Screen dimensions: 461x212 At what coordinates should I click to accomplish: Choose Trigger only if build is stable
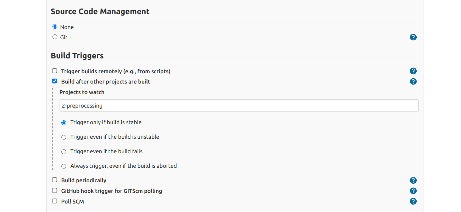64,123
